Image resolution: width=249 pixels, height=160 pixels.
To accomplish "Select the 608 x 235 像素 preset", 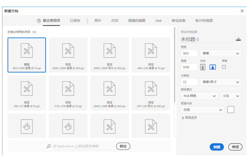I will click(151, 55).
